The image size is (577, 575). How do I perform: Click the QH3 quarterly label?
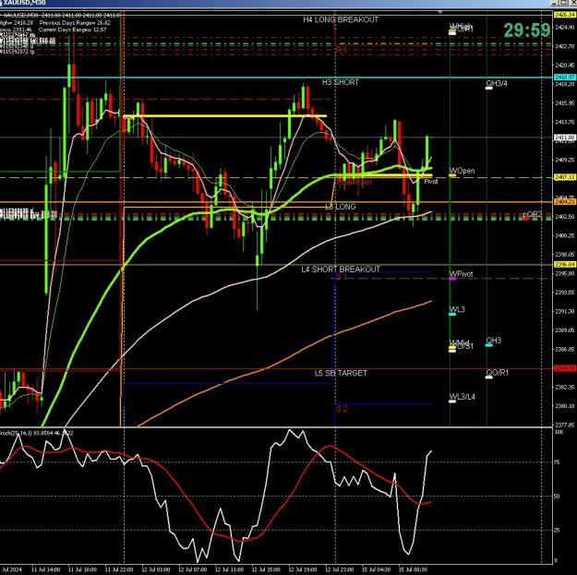(x=494, y=341)
